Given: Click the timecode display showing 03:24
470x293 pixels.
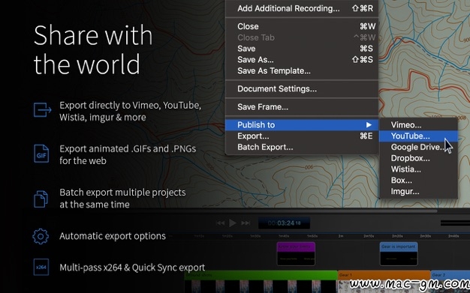Looking at the screenshot, I should click(284, 223).
